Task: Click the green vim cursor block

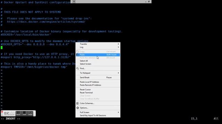Action: point(1,48)
